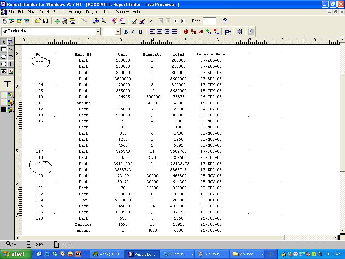The width and height of the screenshot is (345, 259).
Task: Apply percent format with the % icon
Action: point(193,32)
